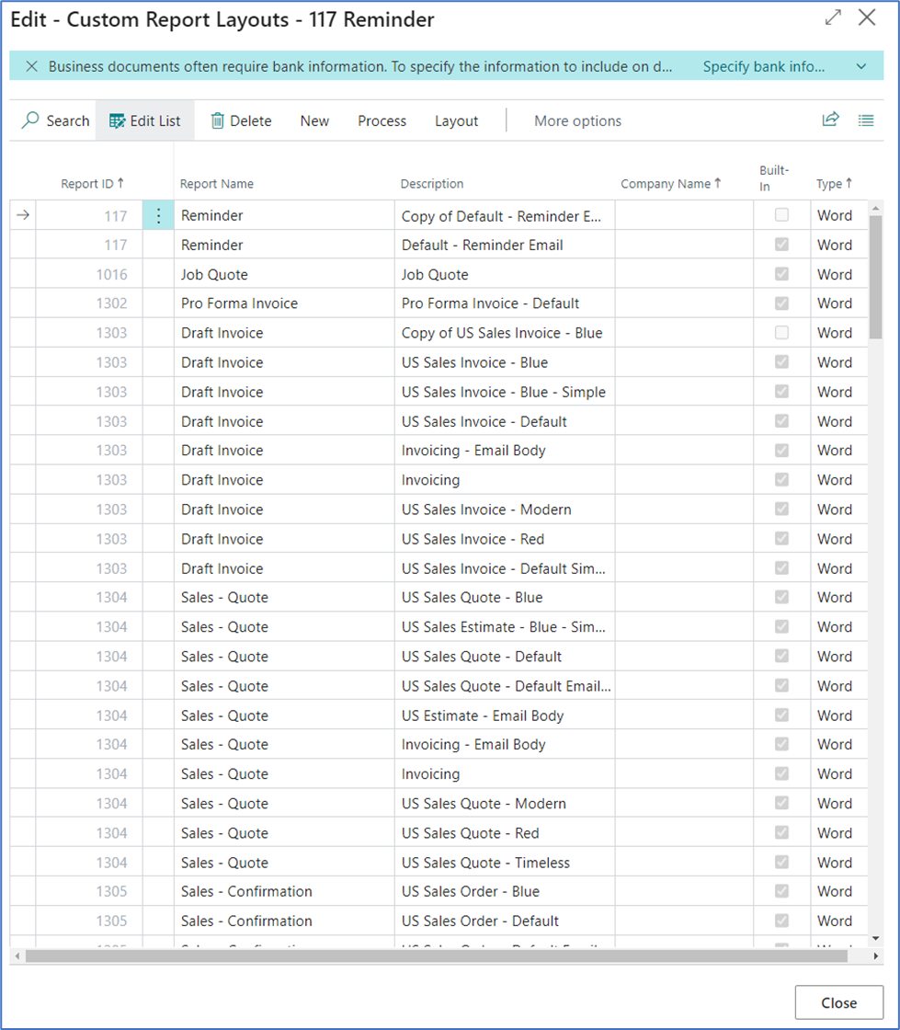Open the Process menu

382,120
